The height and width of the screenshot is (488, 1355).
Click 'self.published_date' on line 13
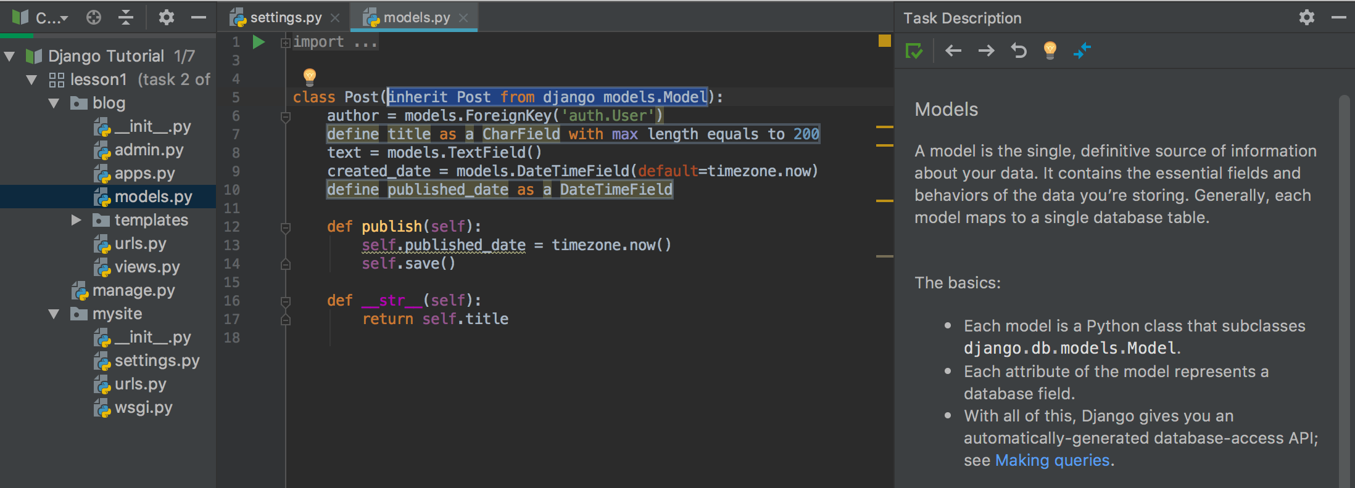[444, 245]
